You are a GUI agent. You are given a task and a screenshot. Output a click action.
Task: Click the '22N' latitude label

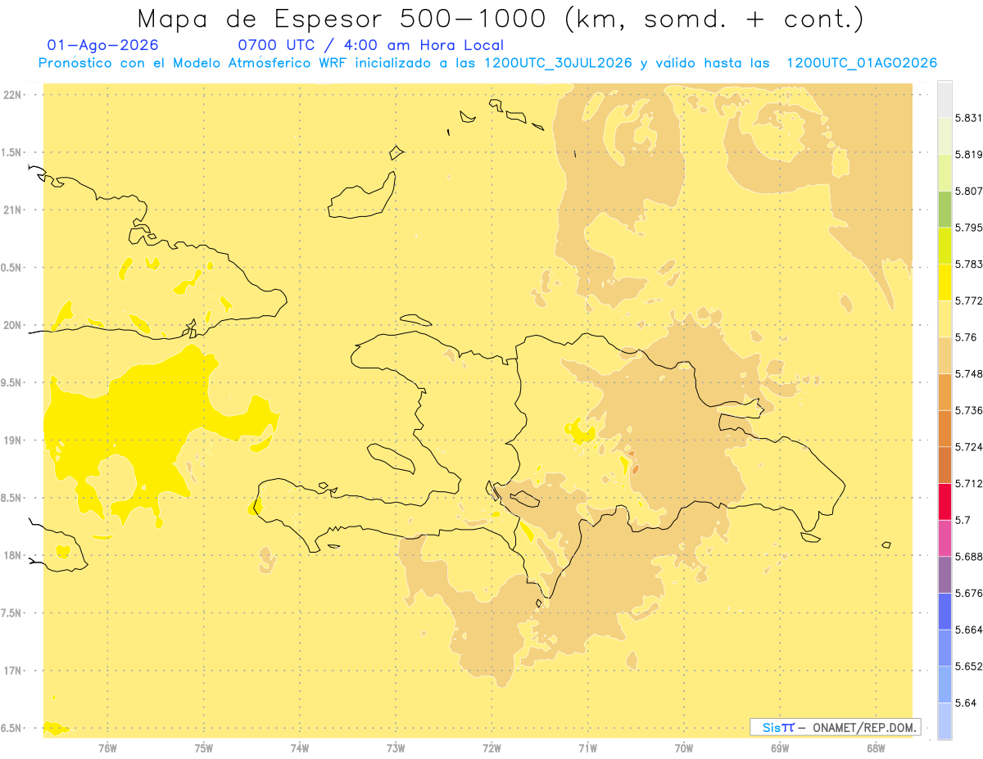pyautogui.click(x=14, y=95)
